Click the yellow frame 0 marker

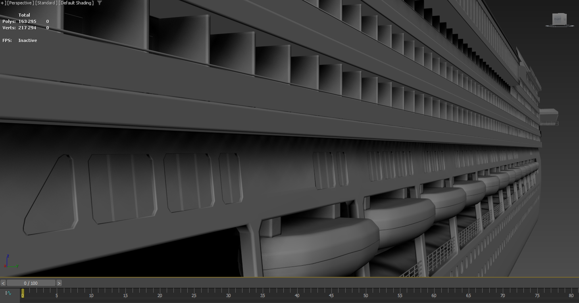pyautogui.click(x=23, y=293)
